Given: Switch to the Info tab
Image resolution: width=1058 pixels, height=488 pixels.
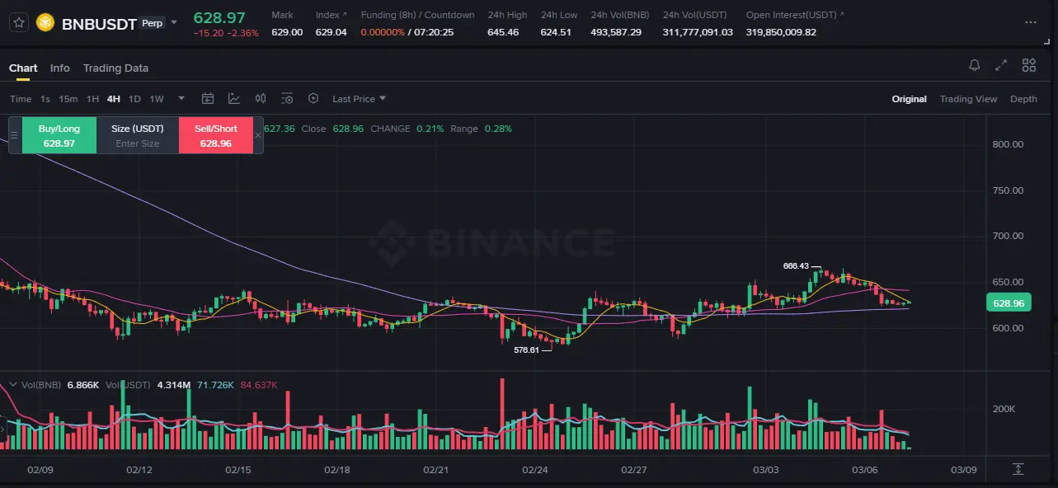Looking at the screenshot, I should pos(60,68).
